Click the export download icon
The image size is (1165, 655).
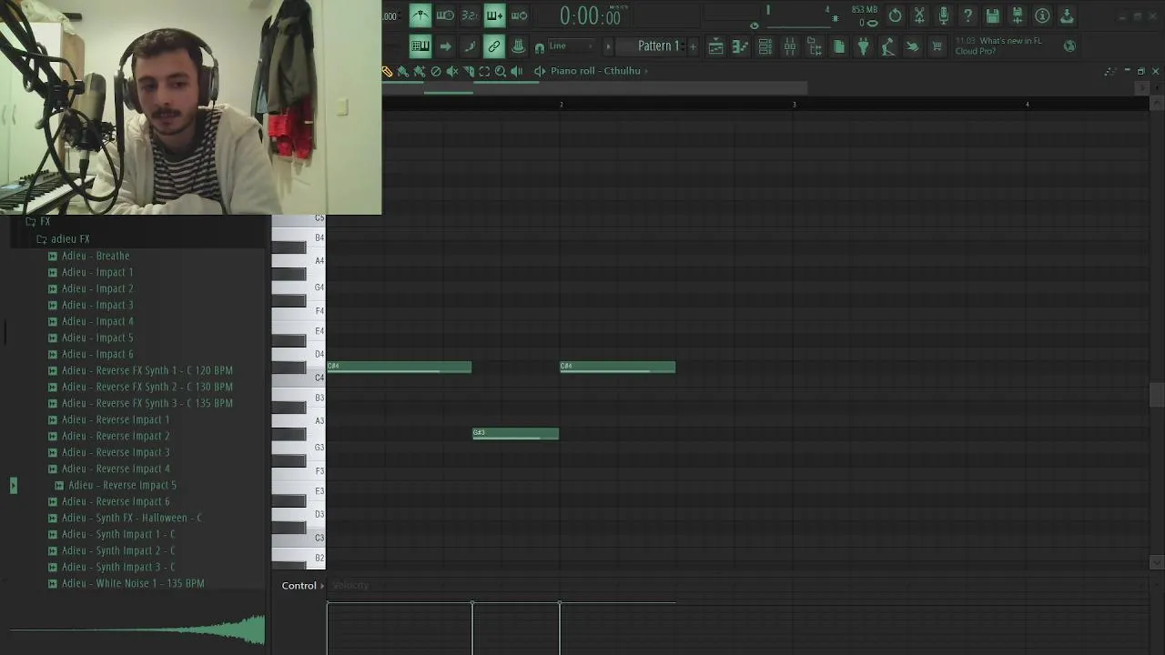coord(1067,15)
